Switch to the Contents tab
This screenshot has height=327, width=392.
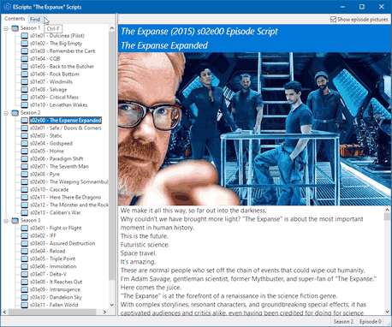[x=15, y=19]
